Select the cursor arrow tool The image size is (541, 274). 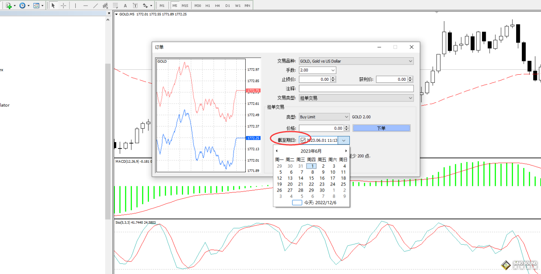pos(53,6)
